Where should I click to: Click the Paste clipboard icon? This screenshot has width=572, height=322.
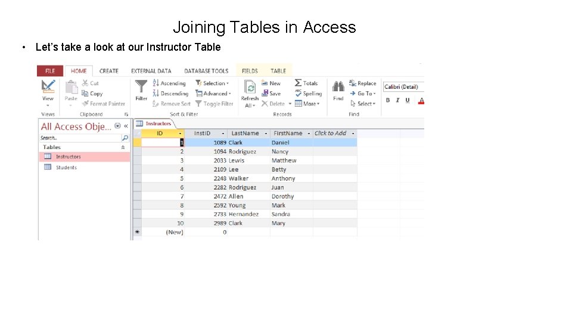pos(71,87)
